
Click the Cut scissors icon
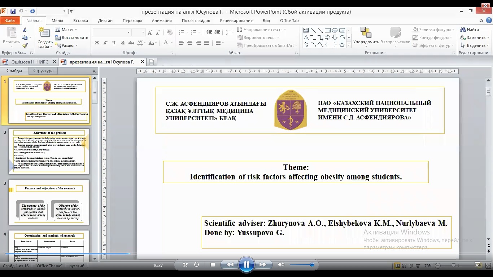click(x=25, y=30)
